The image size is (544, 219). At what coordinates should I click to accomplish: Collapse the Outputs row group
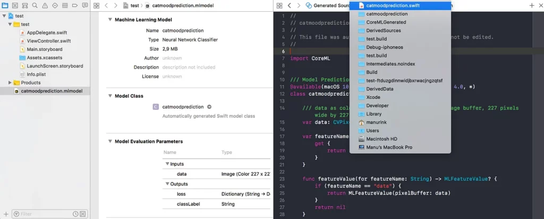[x=167, y=184]
